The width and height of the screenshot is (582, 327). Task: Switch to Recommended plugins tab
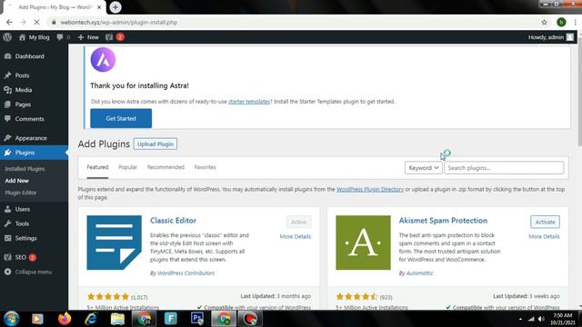click(x=166, y=167)
